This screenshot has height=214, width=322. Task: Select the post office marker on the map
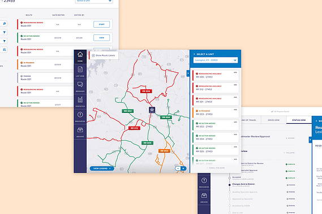pyautogui.click(x=152, y=110)
